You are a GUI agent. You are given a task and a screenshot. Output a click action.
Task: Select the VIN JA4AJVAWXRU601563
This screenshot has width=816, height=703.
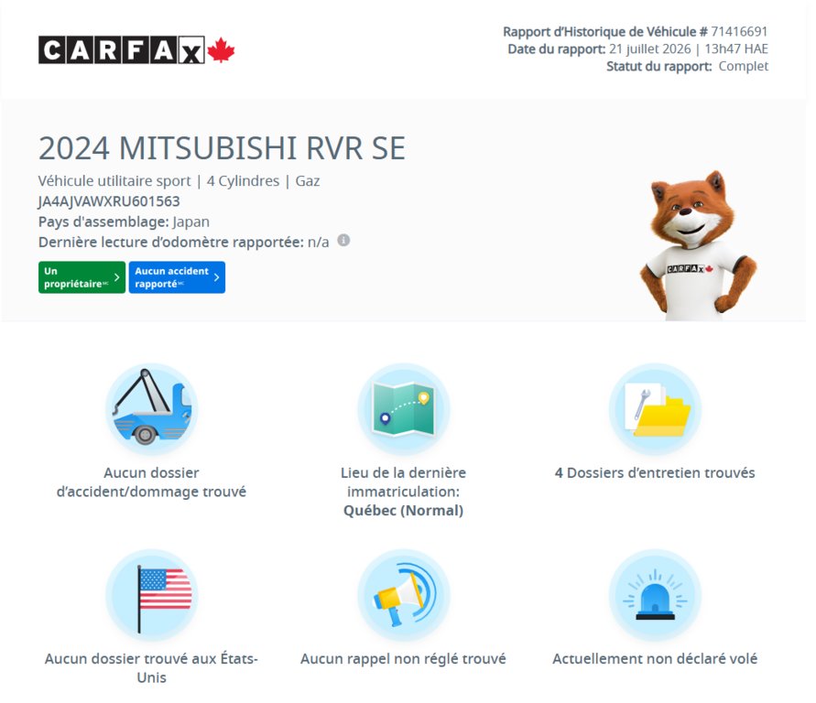tap(109, 201)
